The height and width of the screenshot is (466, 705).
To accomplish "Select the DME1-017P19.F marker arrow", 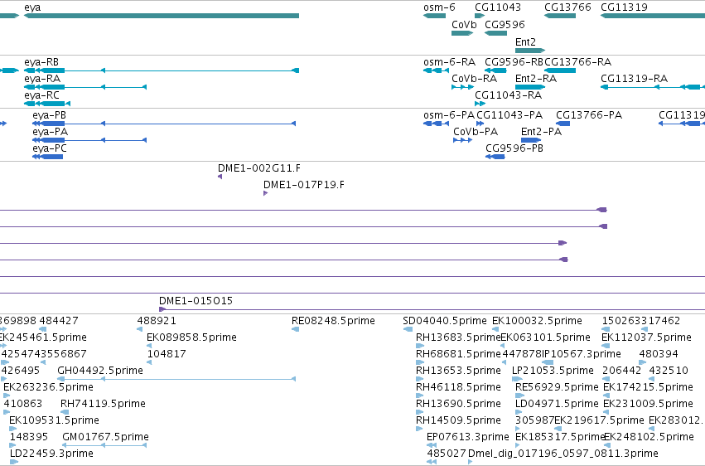I will click(x=265, y=193).
